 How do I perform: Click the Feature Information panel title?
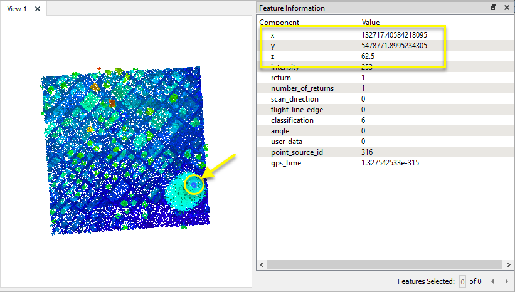pos(292,8)
